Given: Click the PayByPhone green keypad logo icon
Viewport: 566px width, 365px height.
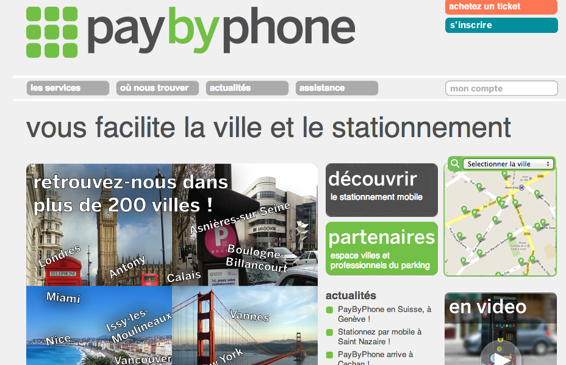Looking at the screenshot, I should click(x=52, y=32).
